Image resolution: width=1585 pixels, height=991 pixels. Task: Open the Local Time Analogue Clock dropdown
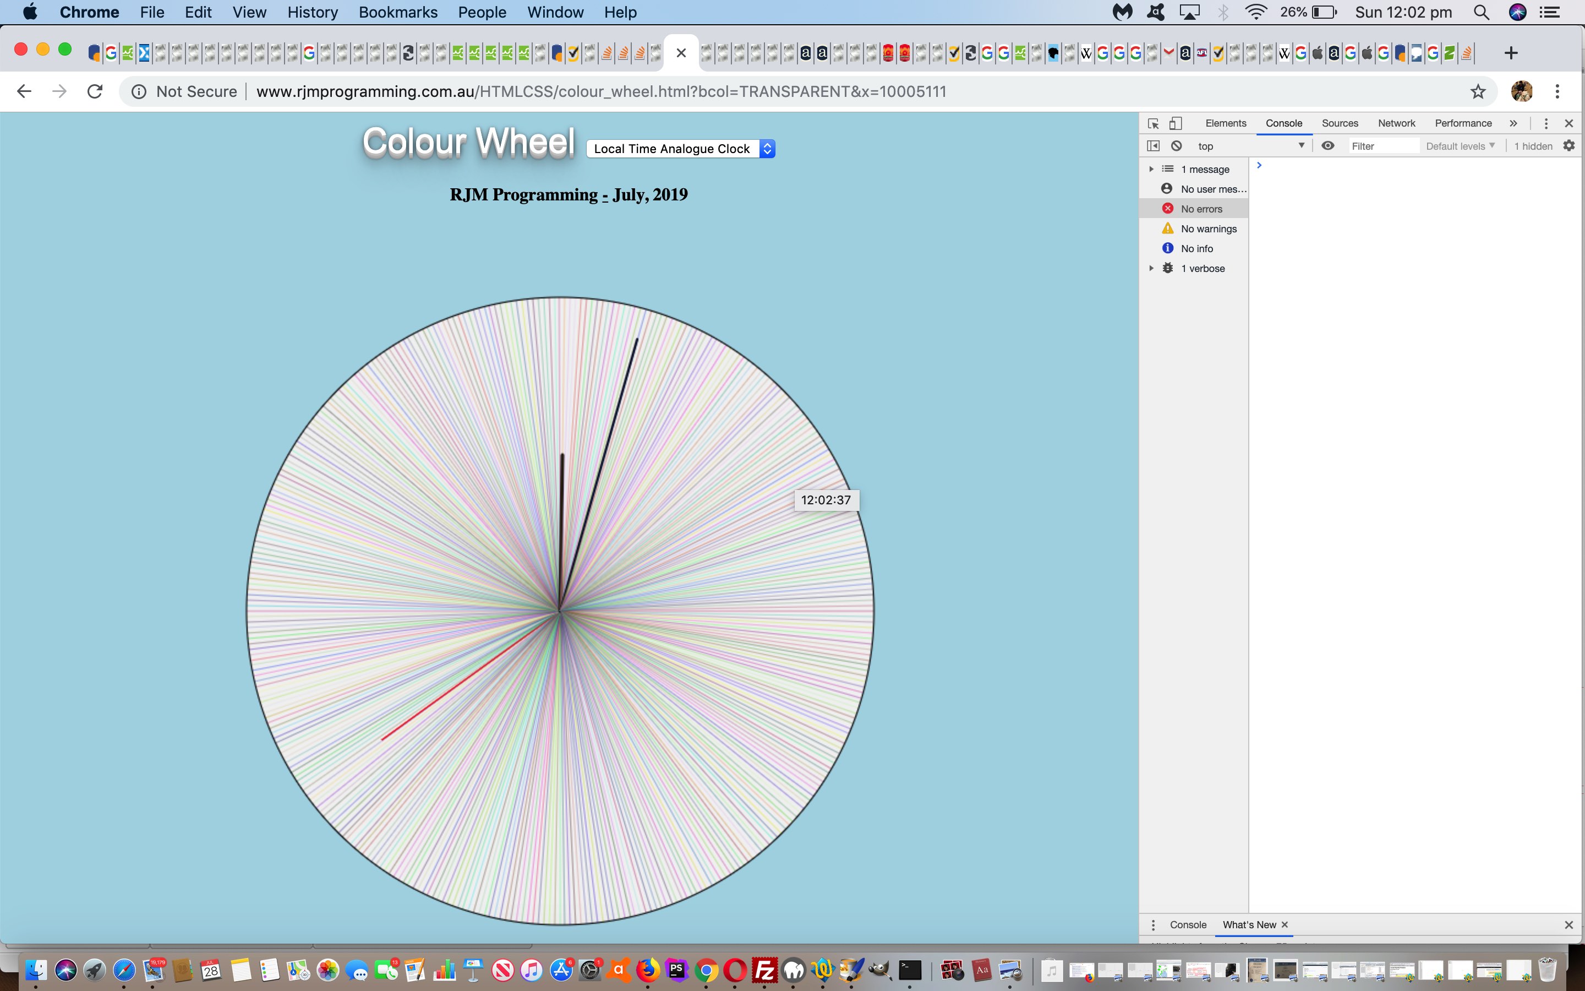click(680, 149)
